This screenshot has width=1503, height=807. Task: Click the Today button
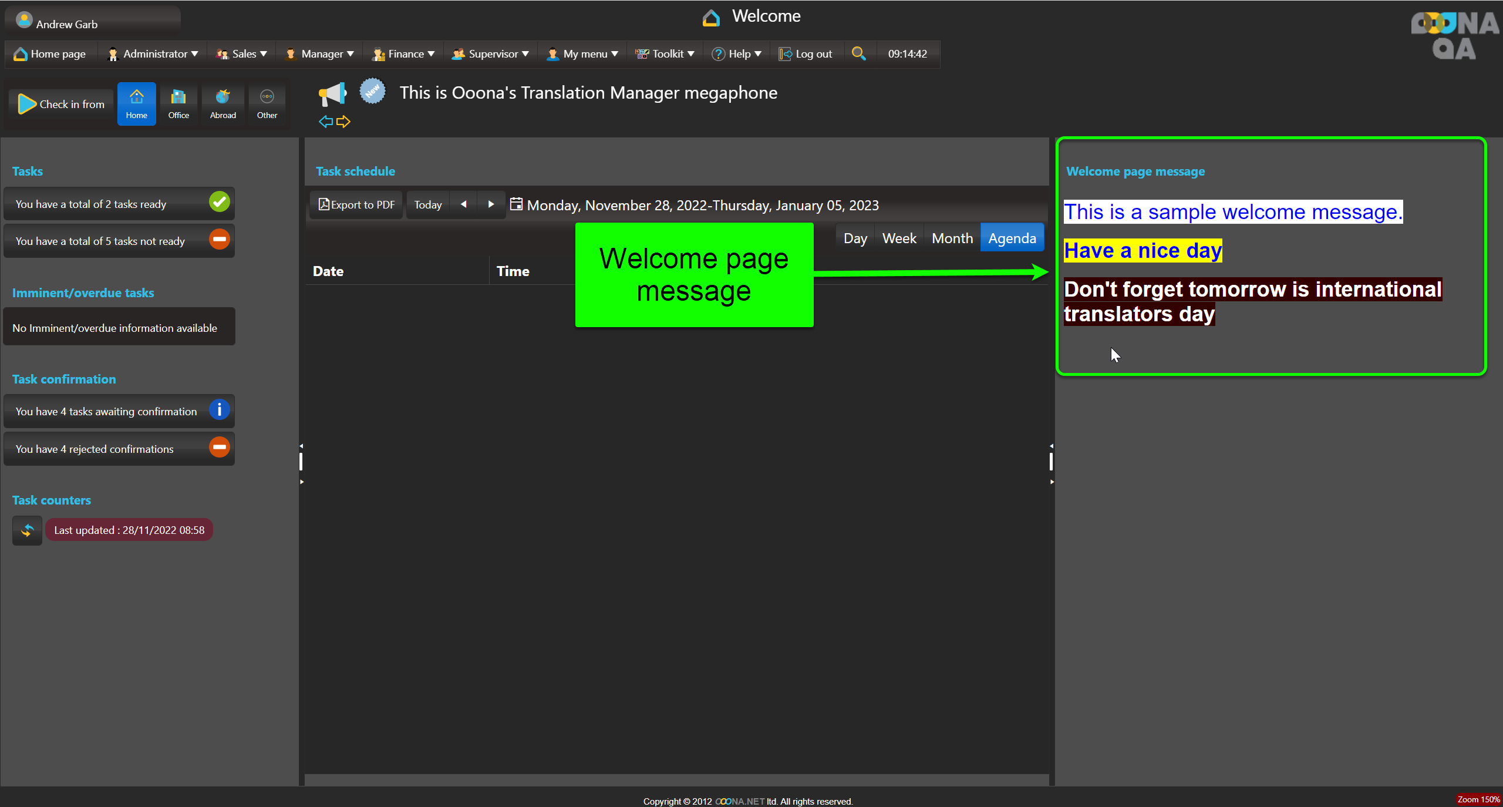(427, 205)
